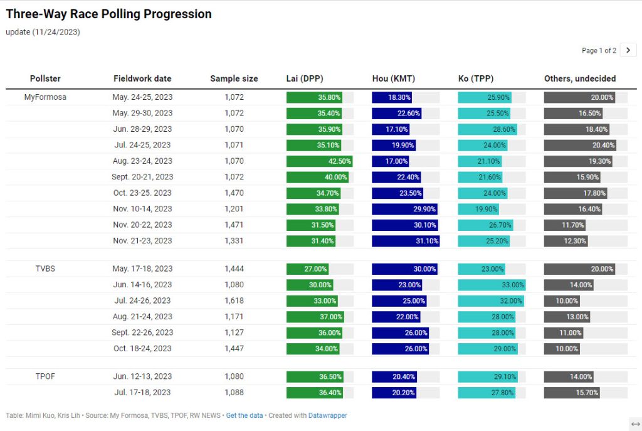Select the Lai (DPP) column header
Screen dimensions: 642x431
coord(305,79)
